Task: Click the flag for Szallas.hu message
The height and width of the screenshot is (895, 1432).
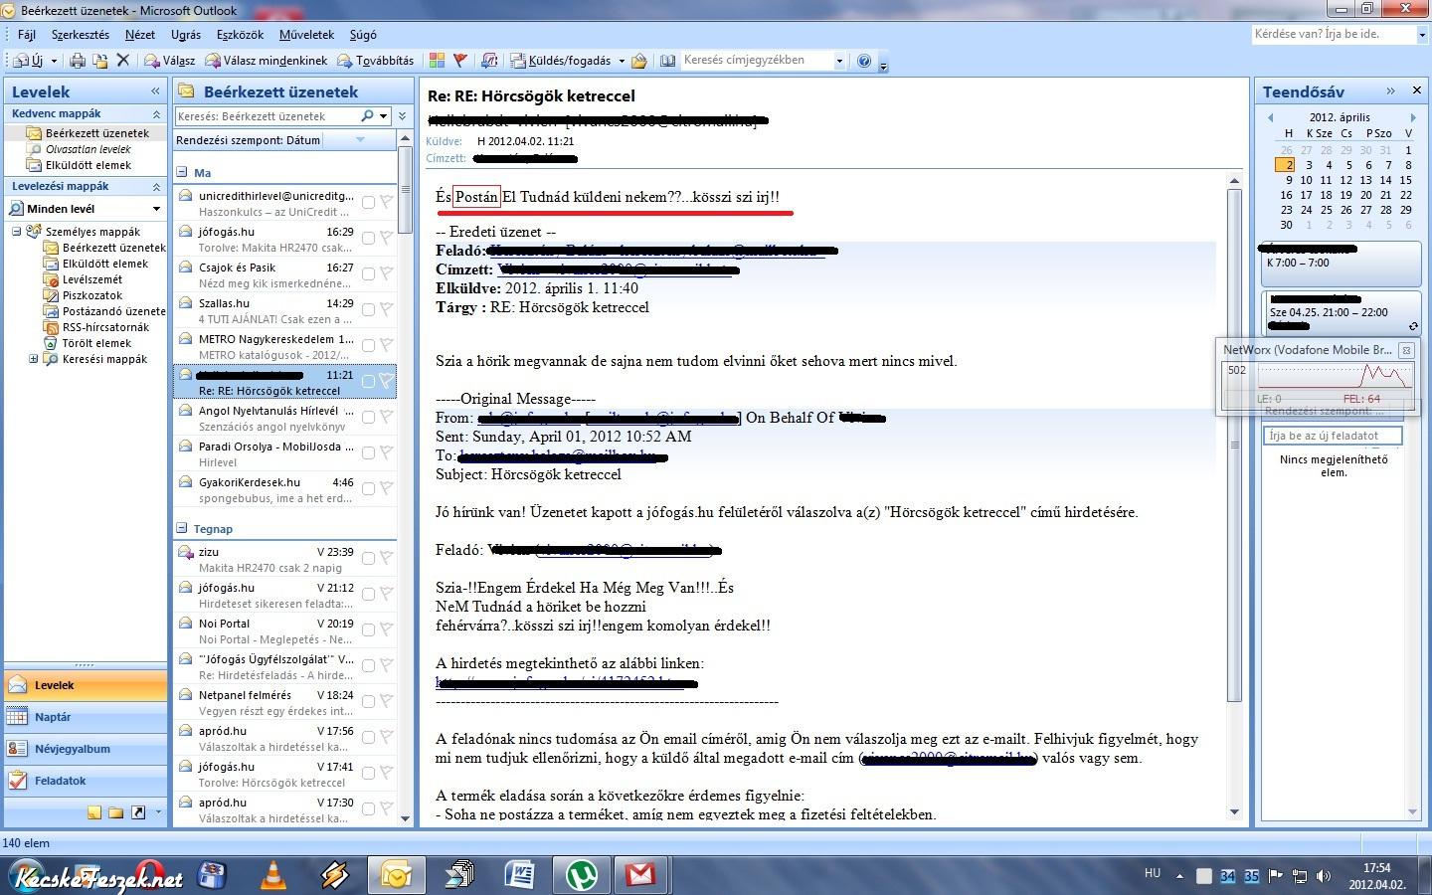Action: pos(386,309)
